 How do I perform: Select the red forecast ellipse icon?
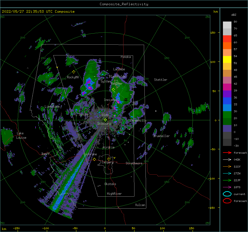coord(227,201)
